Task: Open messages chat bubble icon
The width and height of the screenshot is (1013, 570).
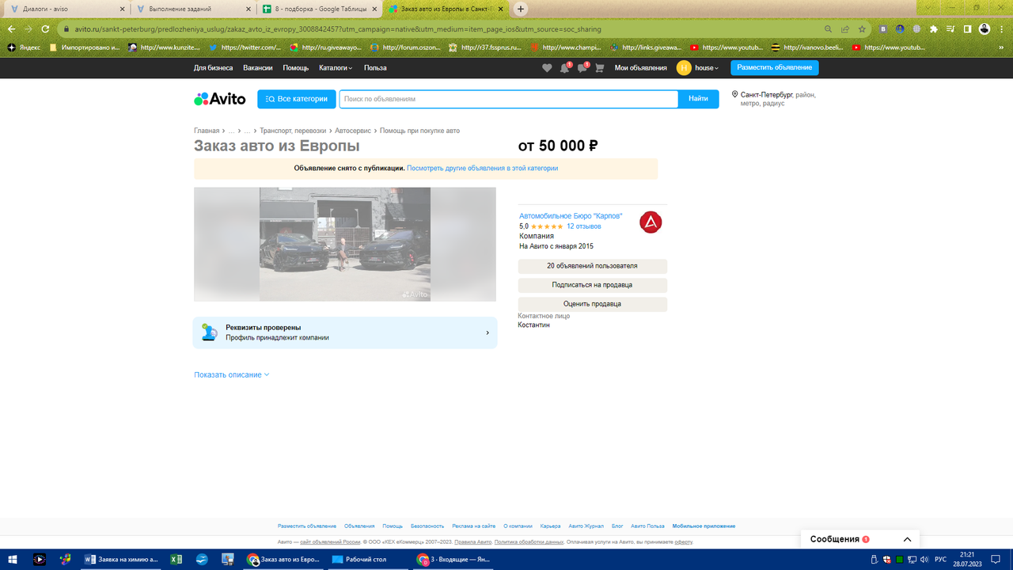Action: point(582,68)
